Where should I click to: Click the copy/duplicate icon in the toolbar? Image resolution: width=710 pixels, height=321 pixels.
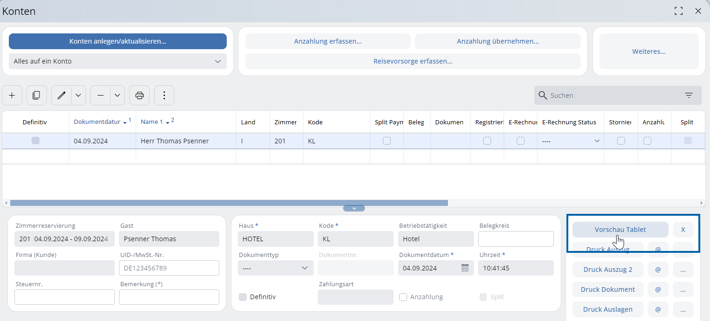click(36, 95)
